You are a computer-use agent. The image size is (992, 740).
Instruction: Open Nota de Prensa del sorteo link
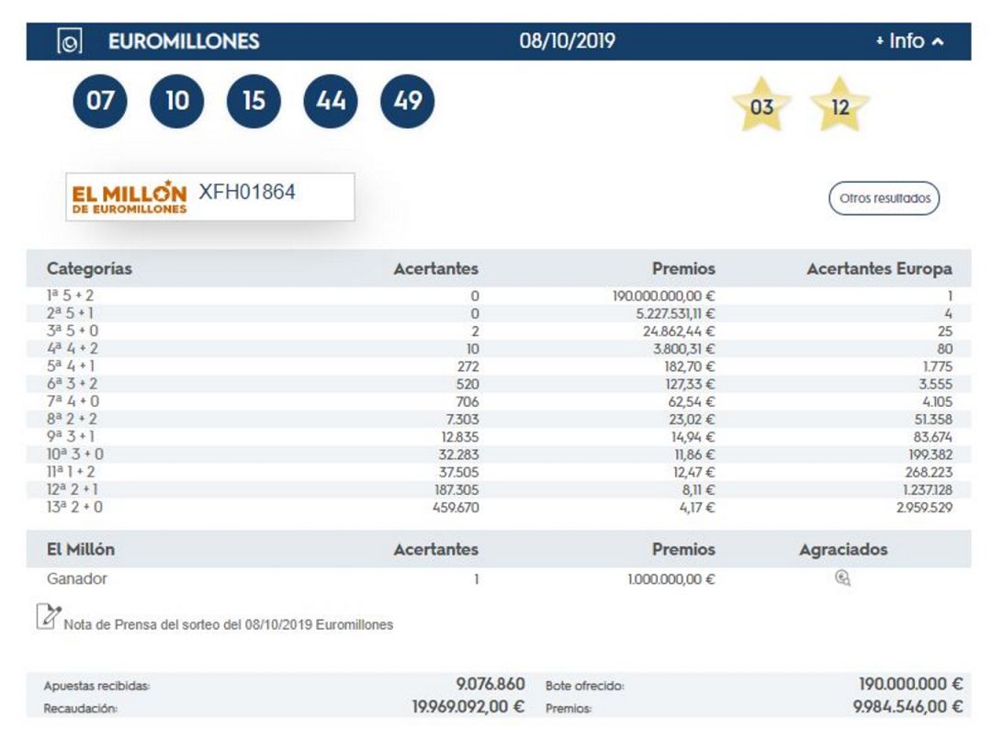[x=229, y=625]
